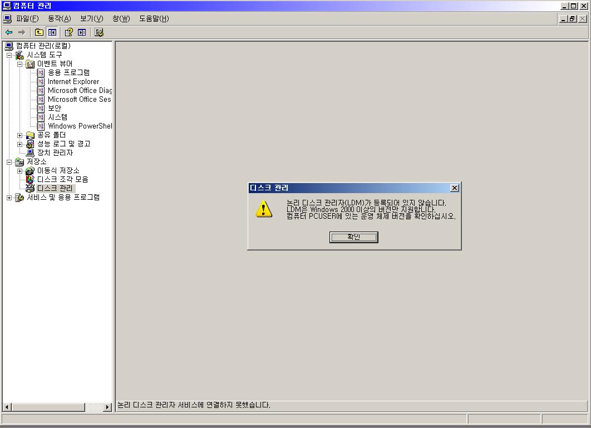Toggle the action pane toolbar button

coord(82,32)
